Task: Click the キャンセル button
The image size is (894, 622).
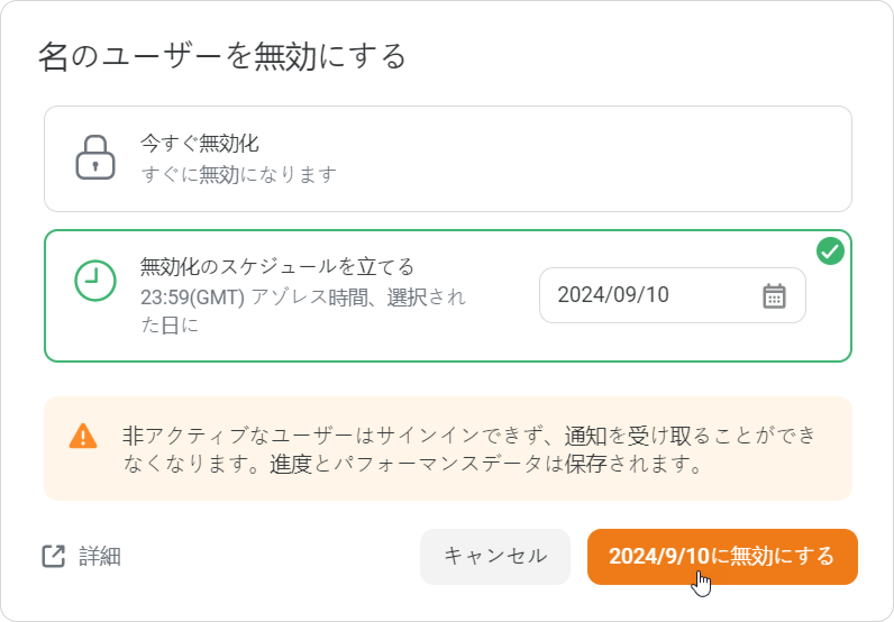Action: (x=495, y=556)
